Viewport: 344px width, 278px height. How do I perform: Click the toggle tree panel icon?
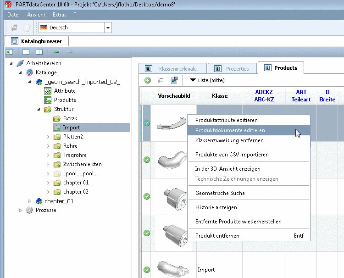pos(10,52)
